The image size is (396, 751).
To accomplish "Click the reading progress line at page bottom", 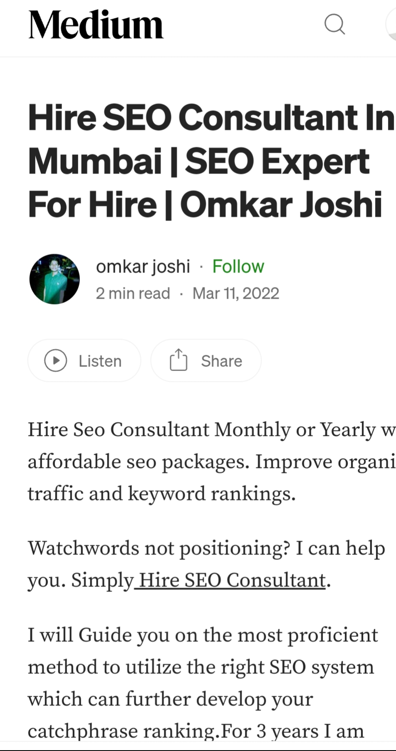I will 198,748.
